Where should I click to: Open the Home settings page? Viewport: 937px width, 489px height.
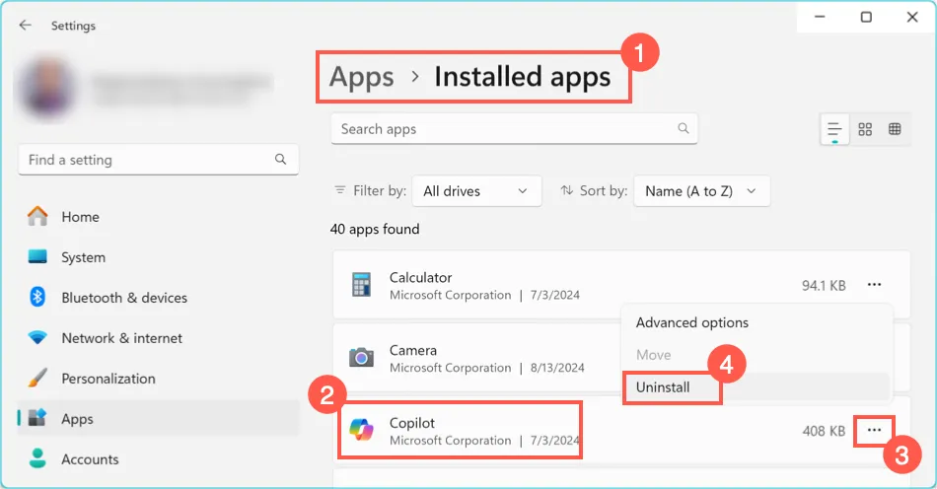tap(159, 217)
